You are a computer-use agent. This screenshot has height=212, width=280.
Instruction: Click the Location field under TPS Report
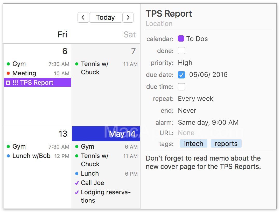tap(159, 24)
